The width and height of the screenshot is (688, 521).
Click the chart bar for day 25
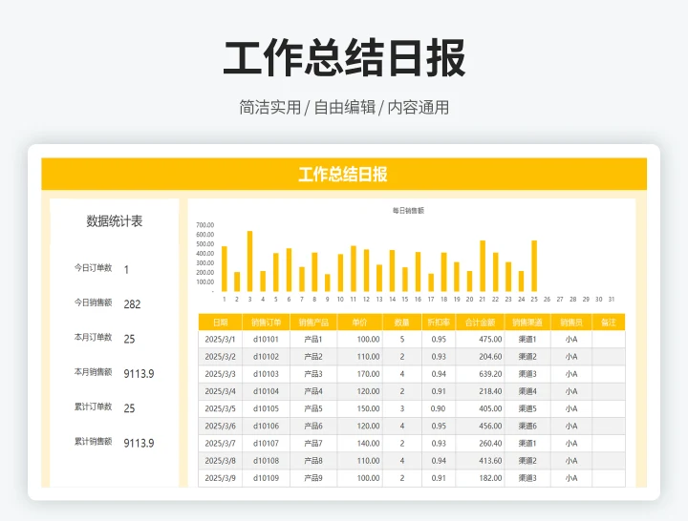point(534,265)
